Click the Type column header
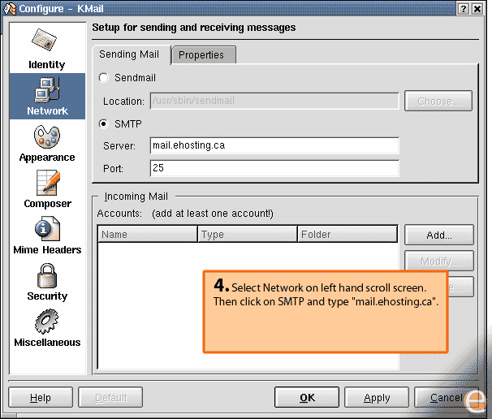492x419 pixels. click(x=248, y=235)
